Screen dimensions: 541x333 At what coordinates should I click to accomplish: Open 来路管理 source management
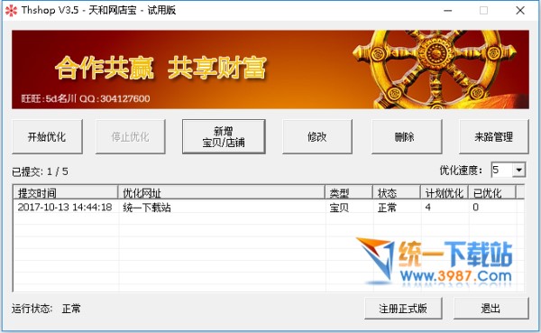click(493, 137)
